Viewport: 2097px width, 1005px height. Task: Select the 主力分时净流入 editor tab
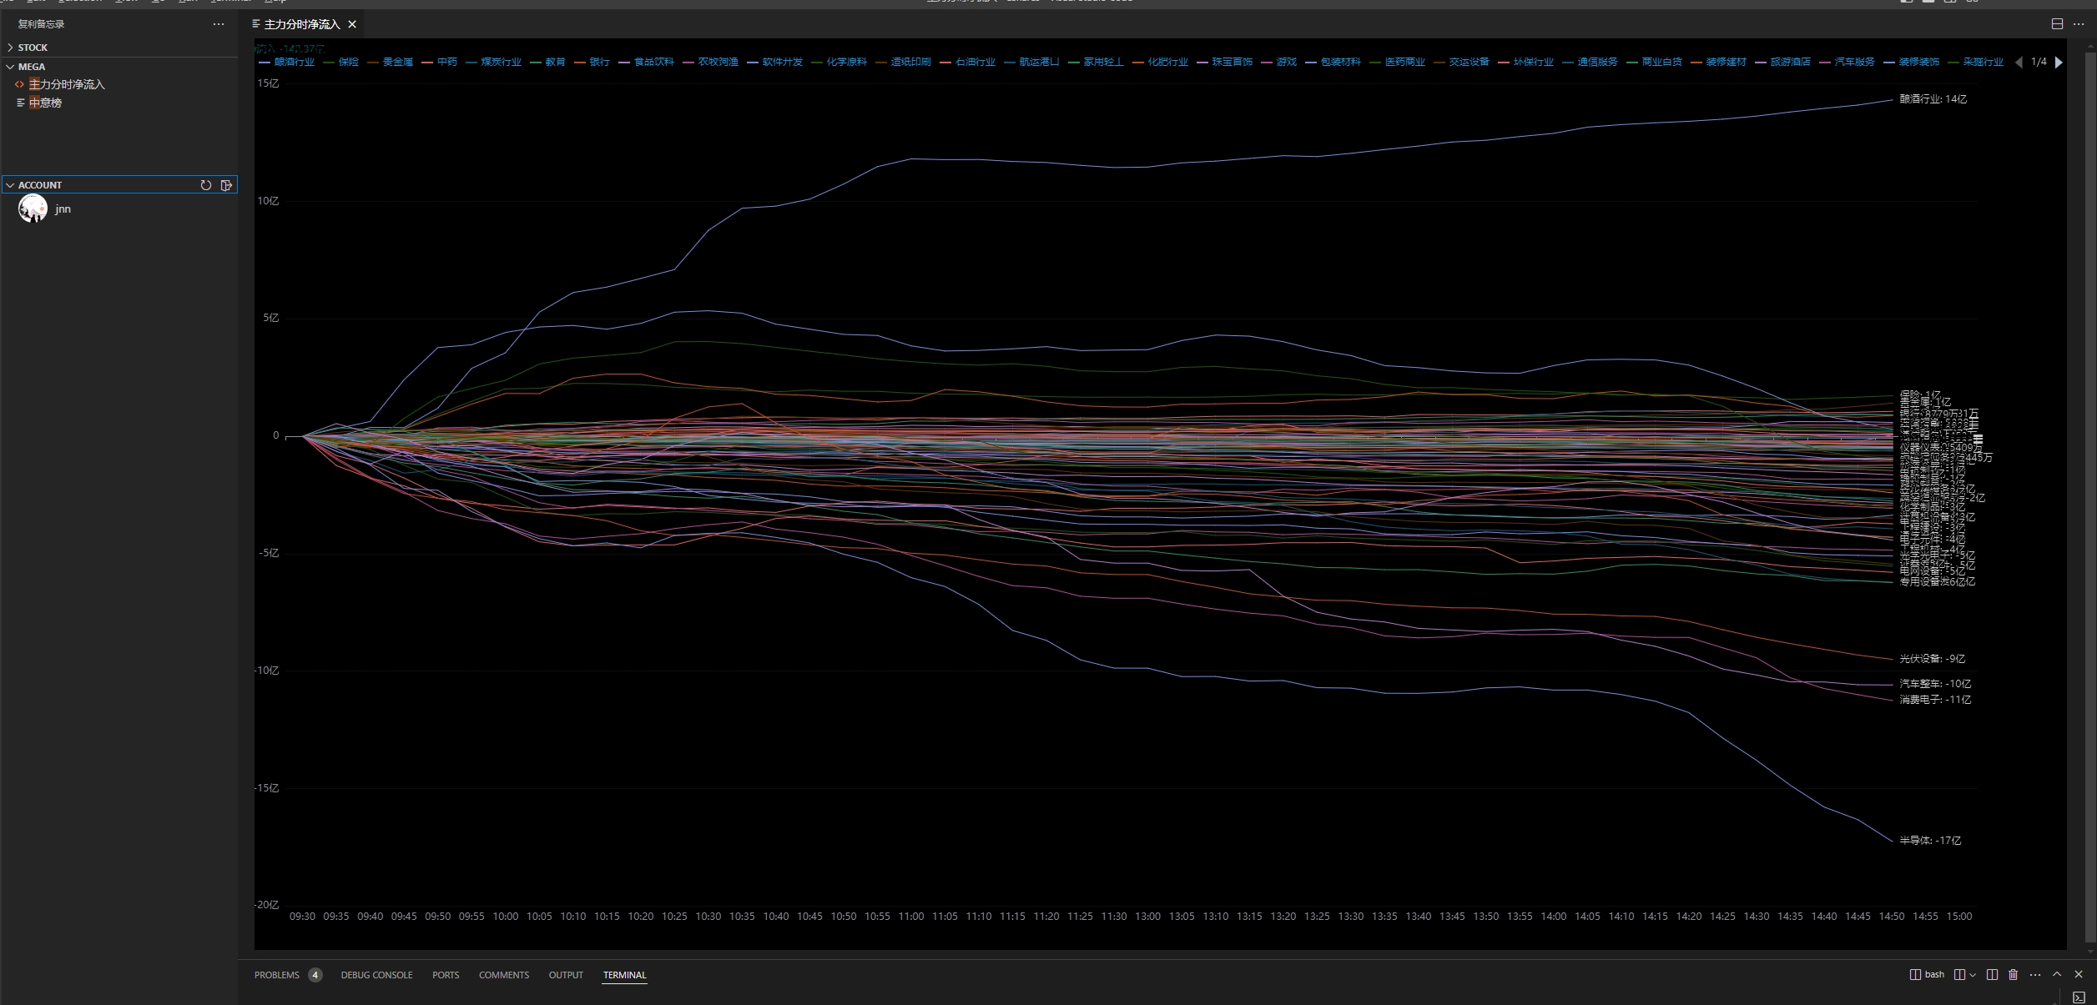[x=305, y=24]
